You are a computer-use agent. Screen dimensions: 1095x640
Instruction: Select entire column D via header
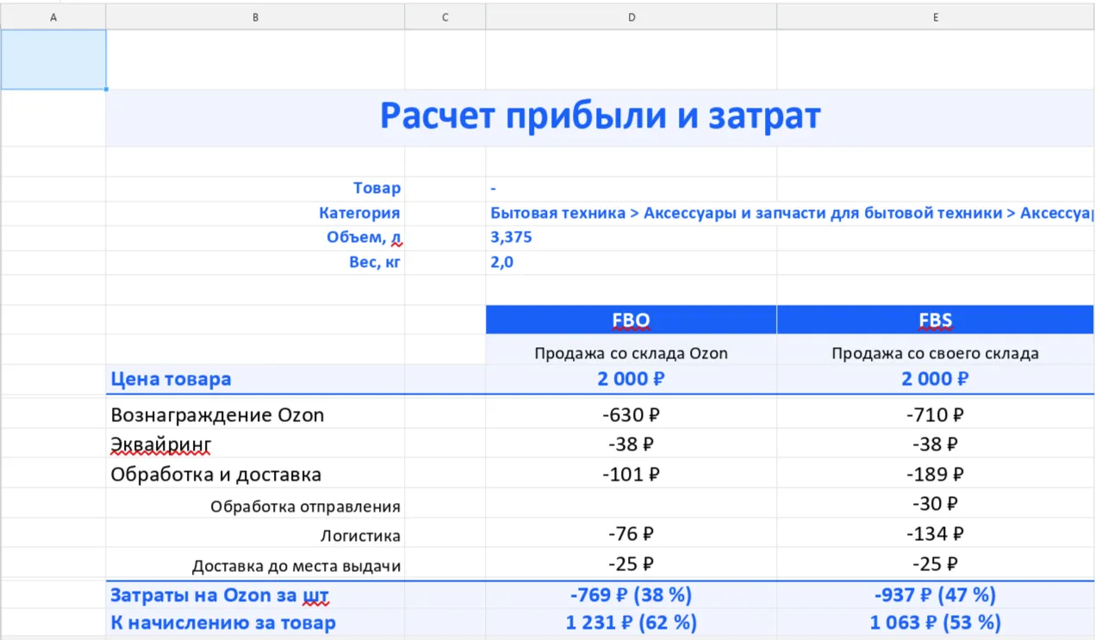point(631,17)
